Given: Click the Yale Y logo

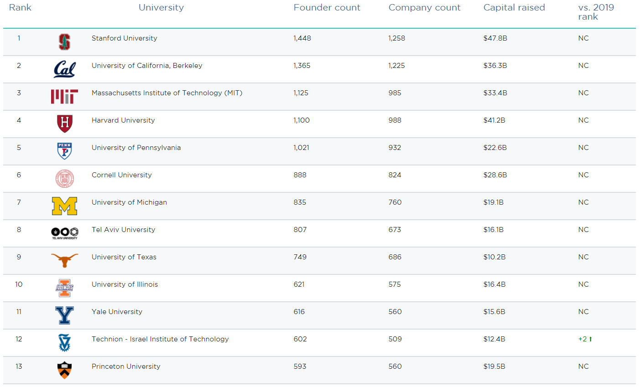Looking at the screenshot, I should pos(64,315).
